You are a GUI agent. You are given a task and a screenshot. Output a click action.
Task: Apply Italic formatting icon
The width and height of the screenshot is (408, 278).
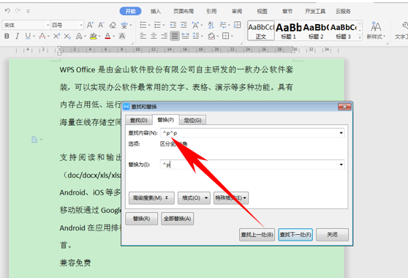coord(17,36)
